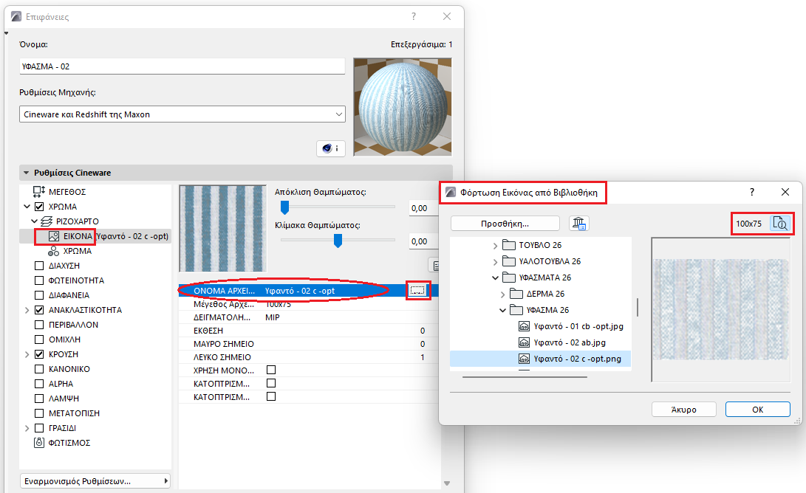Click the ΤΟΥΒΛΟ 26 folder icon
Image resolution: width=806 pixels, height=493 pixels.
click(509, 244)
